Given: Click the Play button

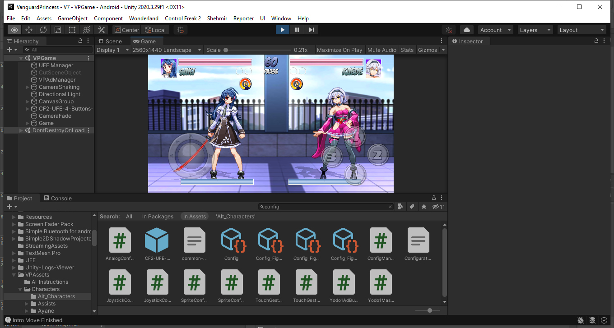Looking at the screenshot, I should [282, 30].
